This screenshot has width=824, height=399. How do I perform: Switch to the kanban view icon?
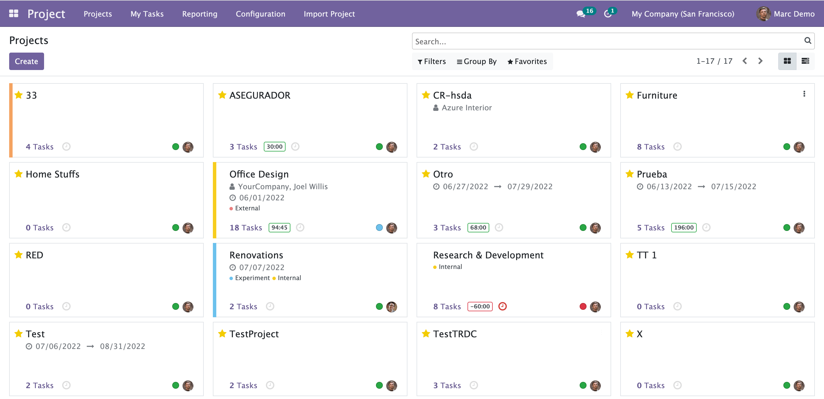point(787,61)
